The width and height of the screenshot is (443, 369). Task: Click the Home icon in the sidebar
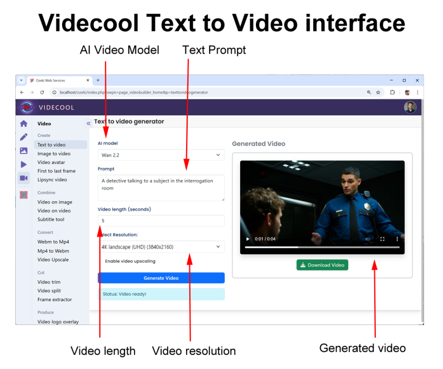(24, 124)
